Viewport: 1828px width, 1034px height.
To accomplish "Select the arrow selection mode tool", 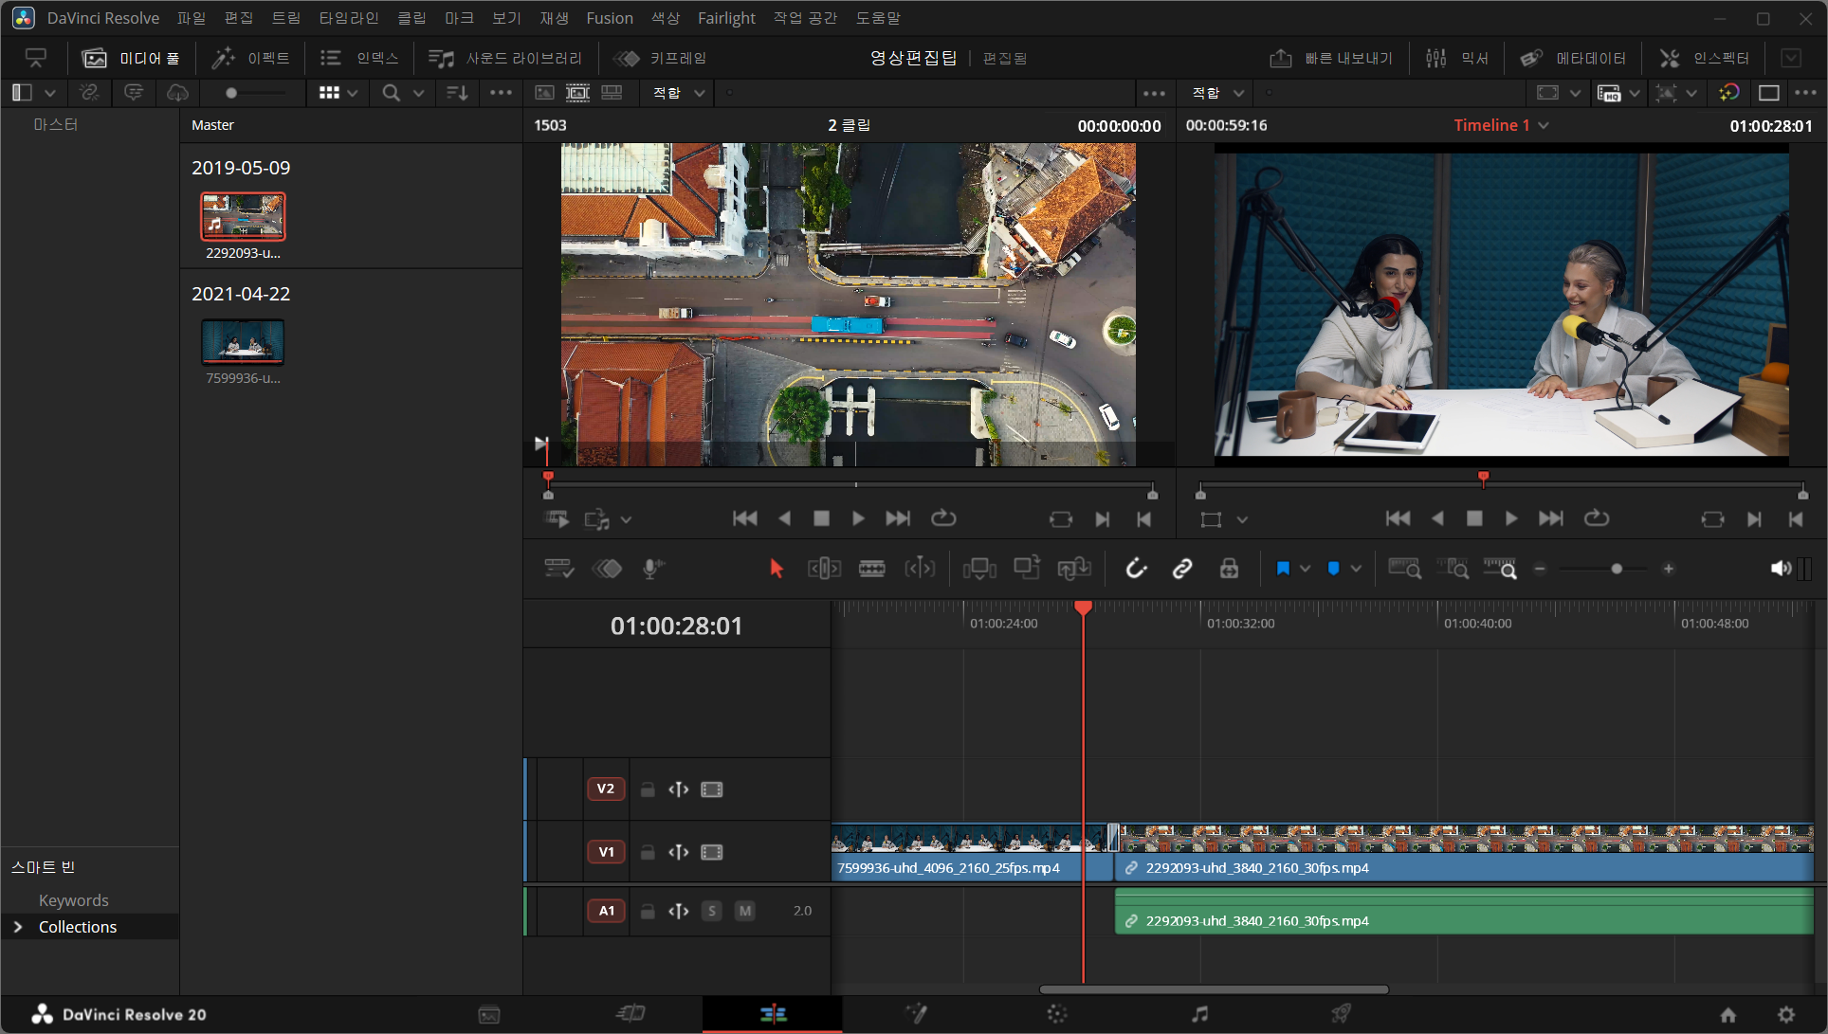I will 777,569.
